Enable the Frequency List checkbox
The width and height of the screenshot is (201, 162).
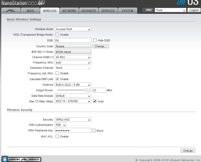[57, 73]
